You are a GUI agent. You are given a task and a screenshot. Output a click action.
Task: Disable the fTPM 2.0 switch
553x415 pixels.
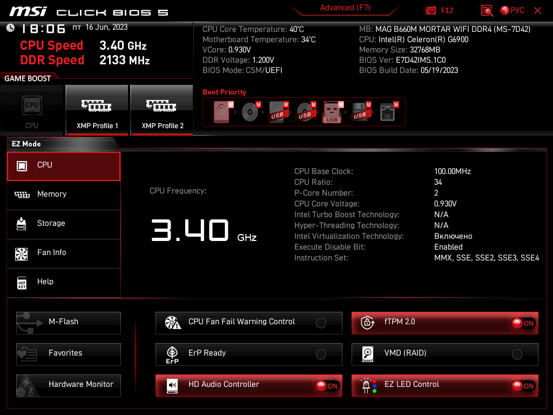click(x=445, y=323)
